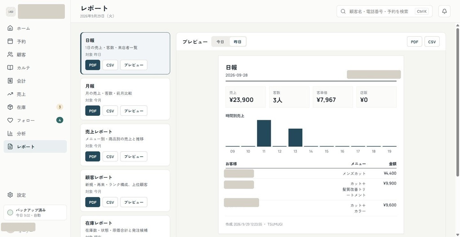The height and width of the screenshot is (237, 460).
Task: Click the 時間別売上 chart heading
Action: 235,116
